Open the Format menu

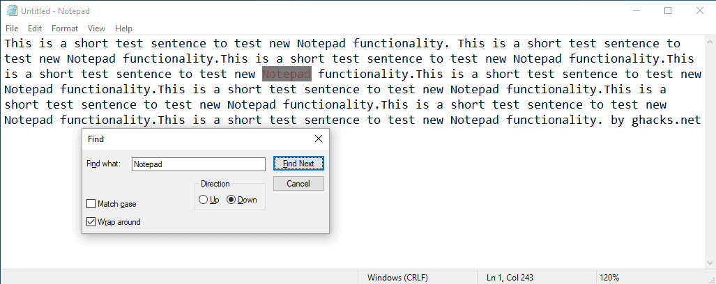(x=65, y=29)
